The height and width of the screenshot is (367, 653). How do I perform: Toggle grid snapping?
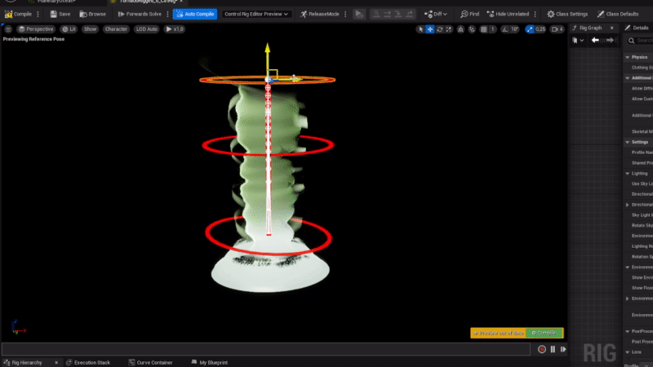pyautogui.click(x=483, y=29)
